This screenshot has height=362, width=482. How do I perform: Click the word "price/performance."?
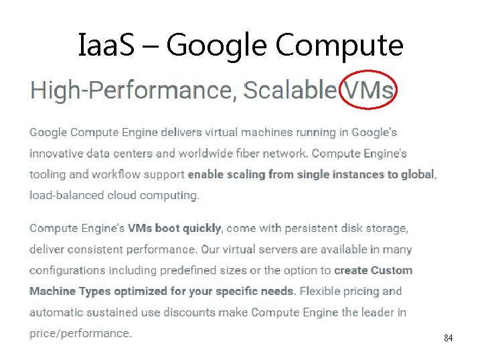point(81,333)
